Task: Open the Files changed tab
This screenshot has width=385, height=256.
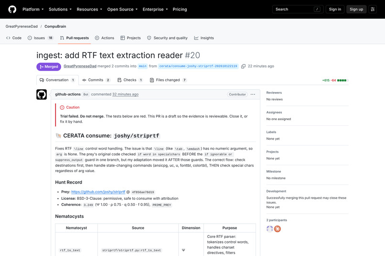Action: click(x=168, y=80)
